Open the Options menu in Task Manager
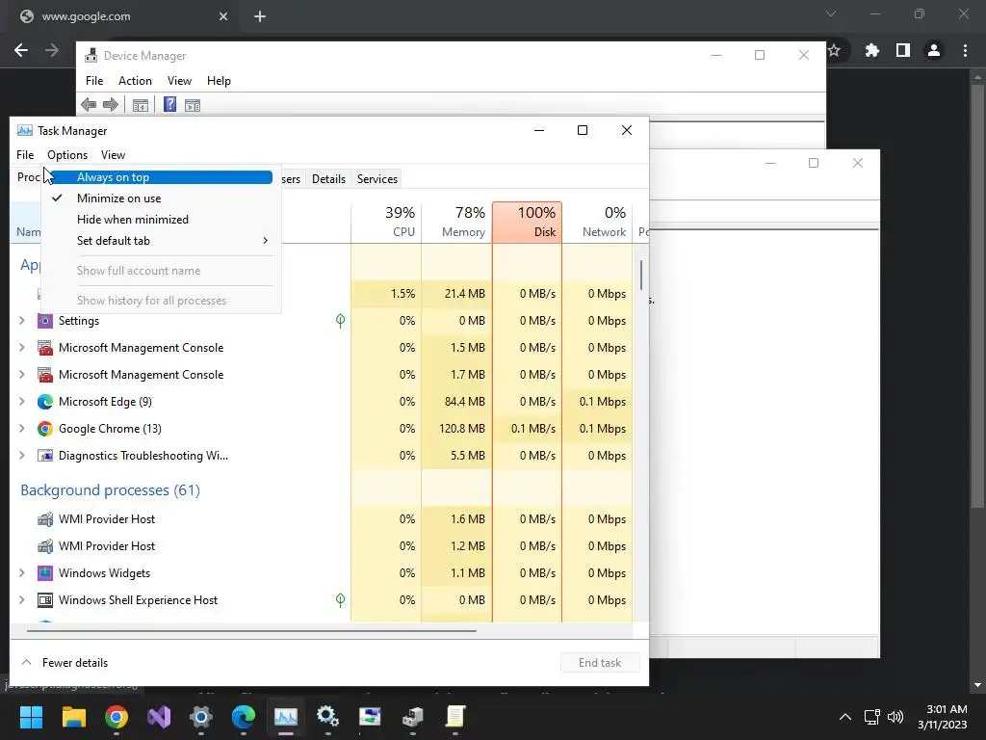Viewport: 986px width, 740px height. (67, 155)
